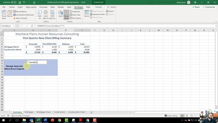Toggle Use Relative References

(24, 15)
